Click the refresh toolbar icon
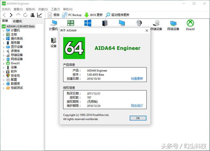Screen dimensions: 210x151 point(25,15)
